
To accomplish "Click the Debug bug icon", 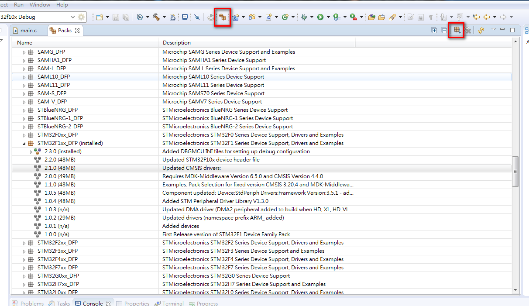I will 304,17.
